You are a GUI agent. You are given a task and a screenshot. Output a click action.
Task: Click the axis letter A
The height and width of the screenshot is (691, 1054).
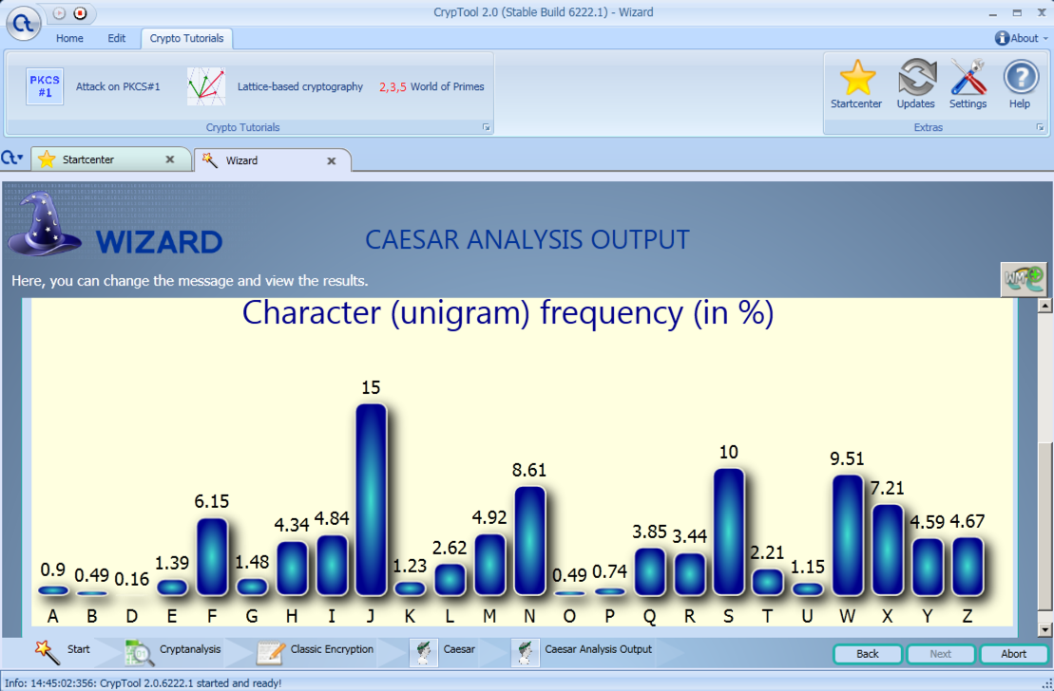click(53, 616)
